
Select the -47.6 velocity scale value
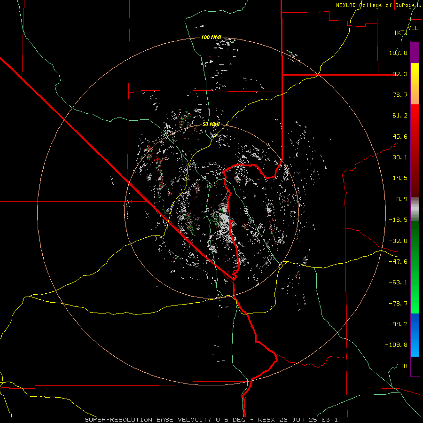[398, 262]
